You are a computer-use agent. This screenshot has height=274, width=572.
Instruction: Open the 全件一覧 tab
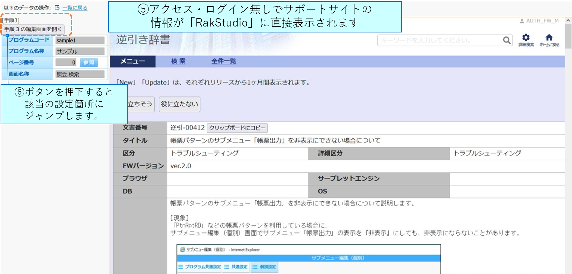(224, 61)
